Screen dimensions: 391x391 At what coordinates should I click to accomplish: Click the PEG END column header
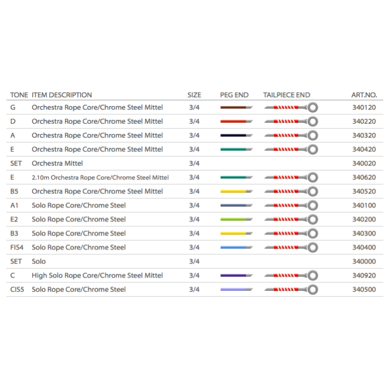click(x=234, y=95)
